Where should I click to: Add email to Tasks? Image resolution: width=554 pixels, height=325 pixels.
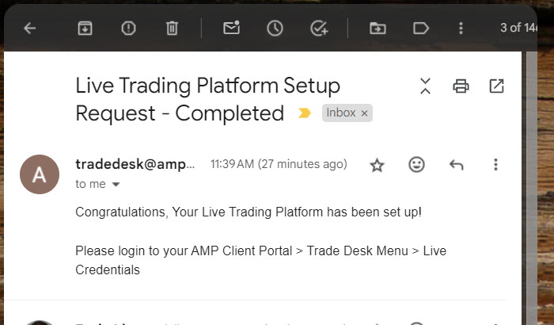[x=319, y=28]
